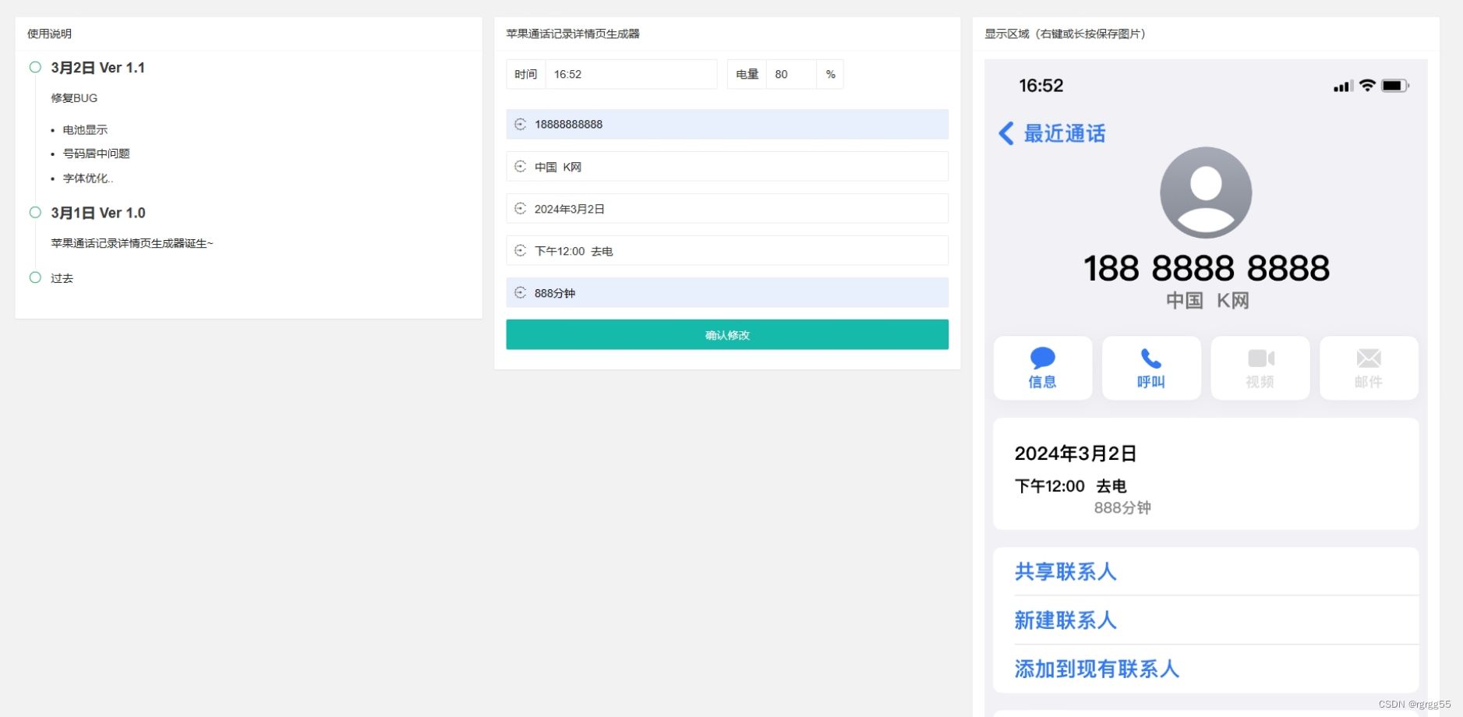Open the 共享联系人 link
The image size is (1463, 717).
1065,571
